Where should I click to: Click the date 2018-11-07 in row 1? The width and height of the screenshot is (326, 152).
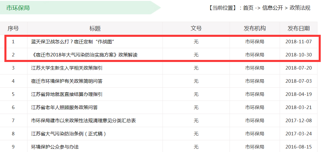pyautogui.click(x=298, y=42)
